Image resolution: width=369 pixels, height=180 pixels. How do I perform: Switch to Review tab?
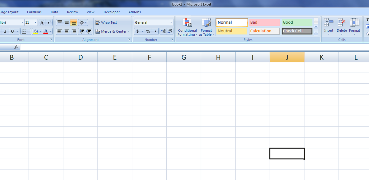(73, 12)
